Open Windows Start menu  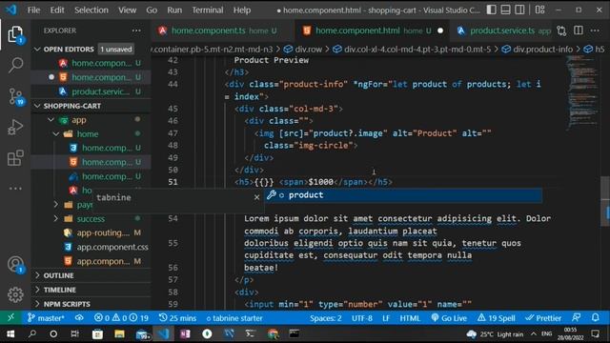click(x=10, y=333)
